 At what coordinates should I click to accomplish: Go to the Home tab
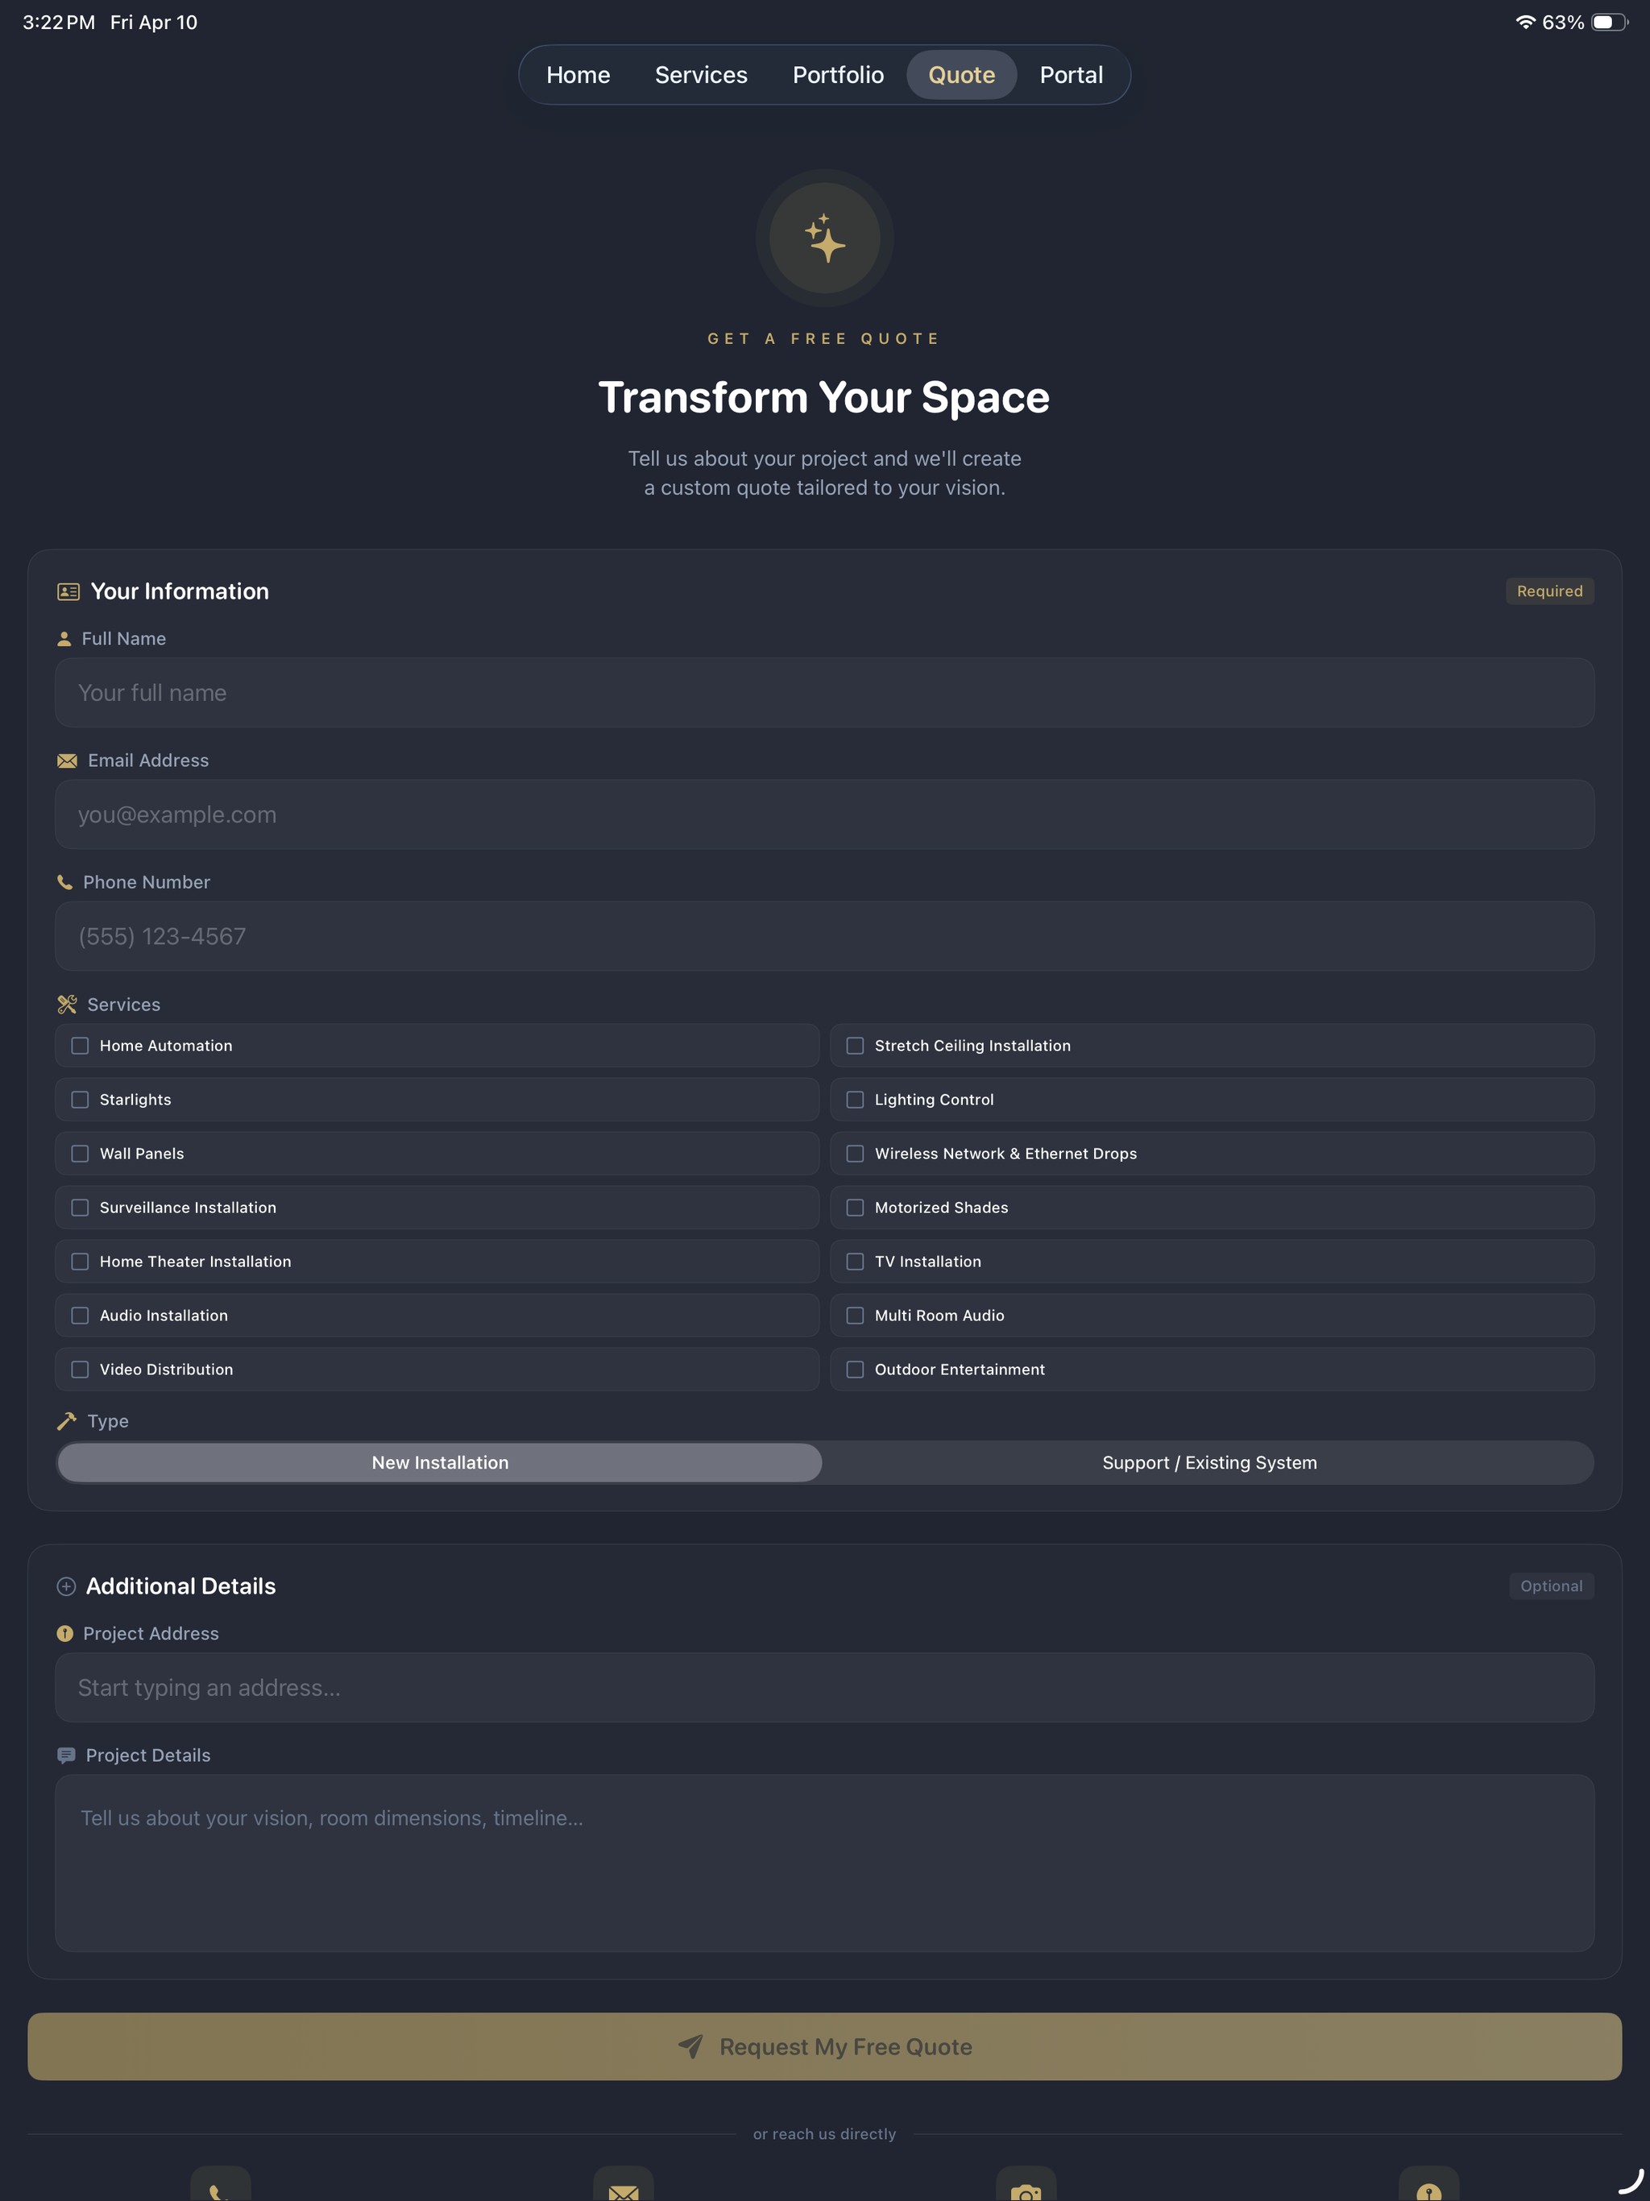pos(578,75)
